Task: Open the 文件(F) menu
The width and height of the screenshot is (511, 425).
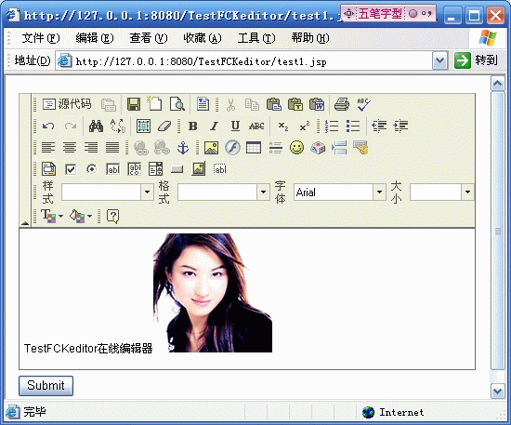Action: tap(41, 38)
